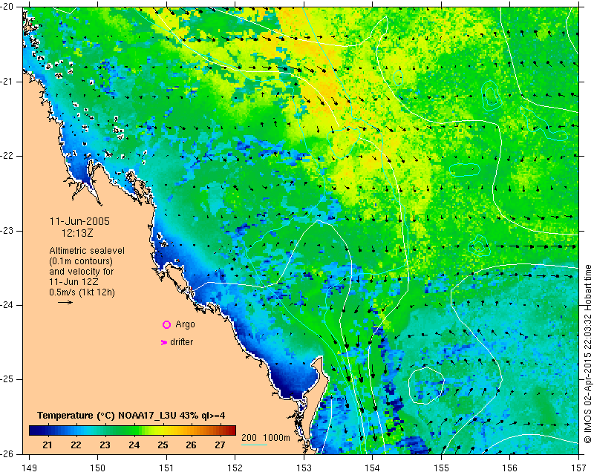594x475 pixels.
Task: Click latitude axis label -26
Action: pos(7,453)
